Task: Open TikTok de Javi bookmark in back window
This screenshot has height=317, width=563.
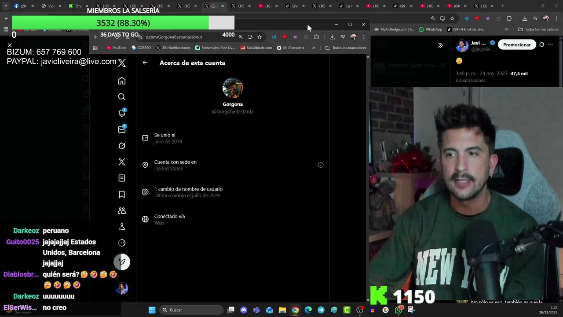Action: pyautogui.click(x=466, y=29)
